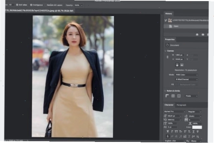The height and width of the screenshot is (143, 214).
Task: Open the Sharp anti-aliasing dropdown
Action: [196, 141]
